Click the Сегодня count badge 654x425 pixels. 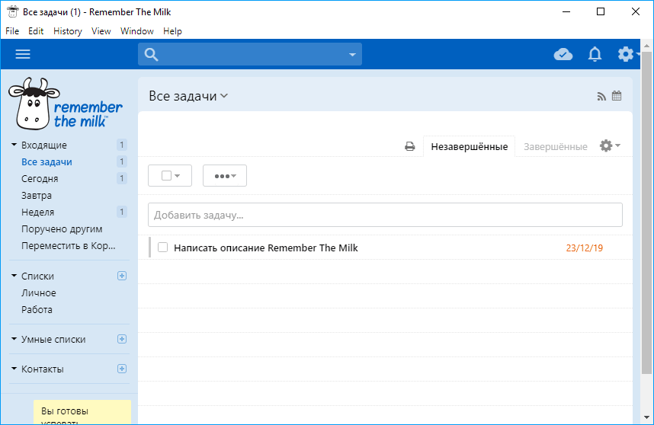[122, 178]
